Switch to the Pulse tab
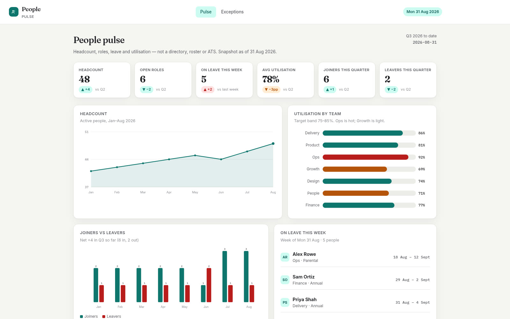 coord(206,12)
